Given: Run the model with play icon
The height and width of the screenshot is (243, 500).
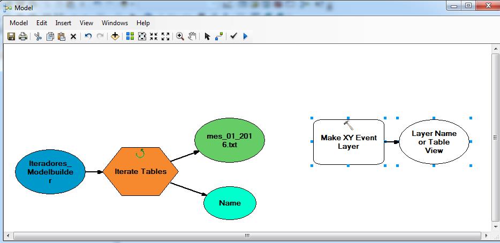Looking at the screenshot, I should tap(245, 36).
